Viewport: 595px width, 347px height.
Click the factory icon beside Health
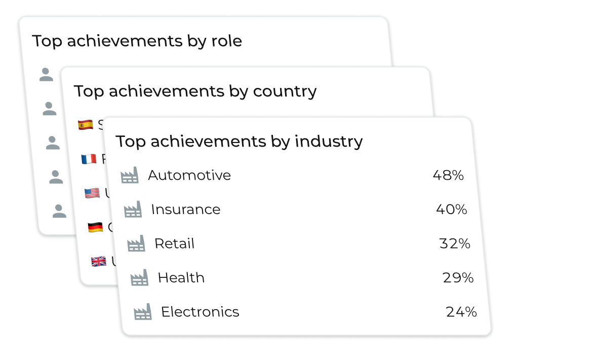pyautogui.click(x=139, y=277)
